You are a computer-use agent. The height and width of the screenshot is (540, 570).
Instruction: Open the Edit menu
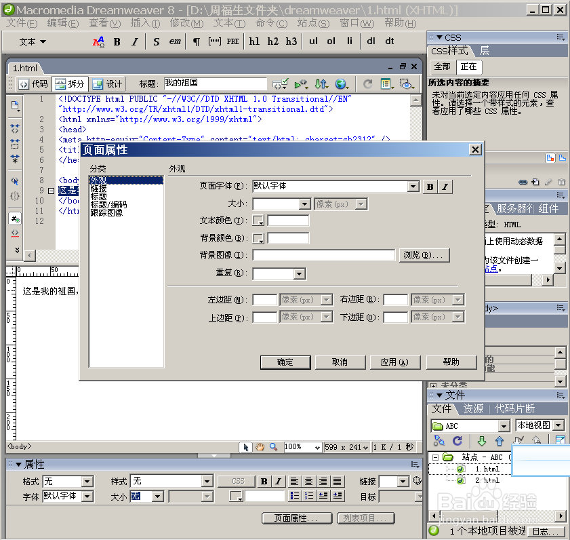click(x=63, y=23)
